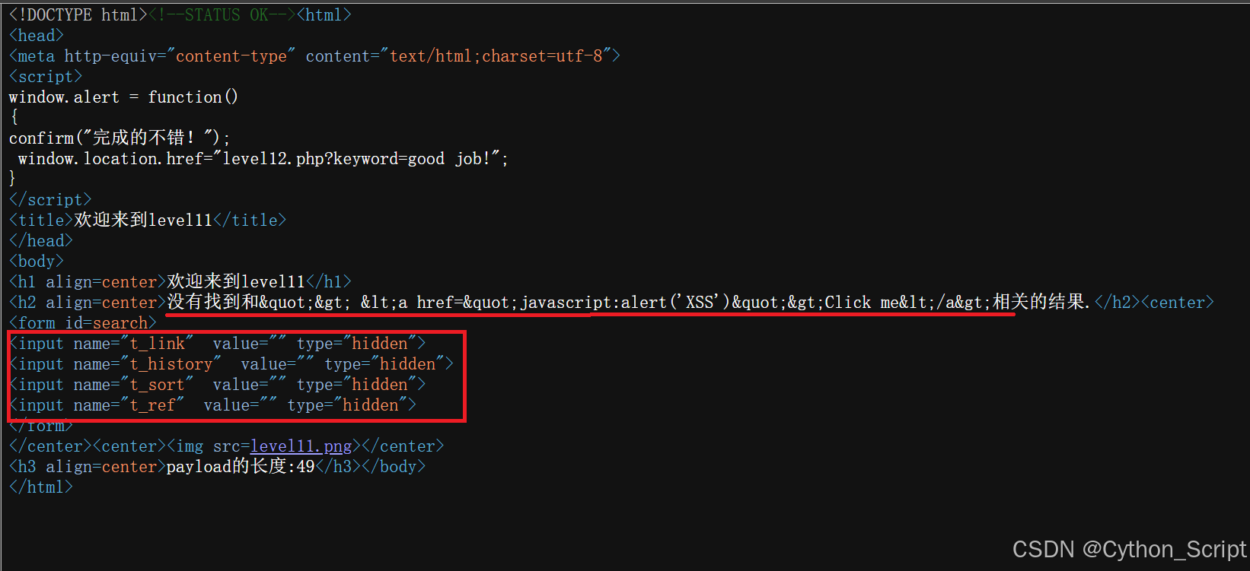Select the input name="t_link" line
Screen dimensions: 1250x571
[217, 344]
